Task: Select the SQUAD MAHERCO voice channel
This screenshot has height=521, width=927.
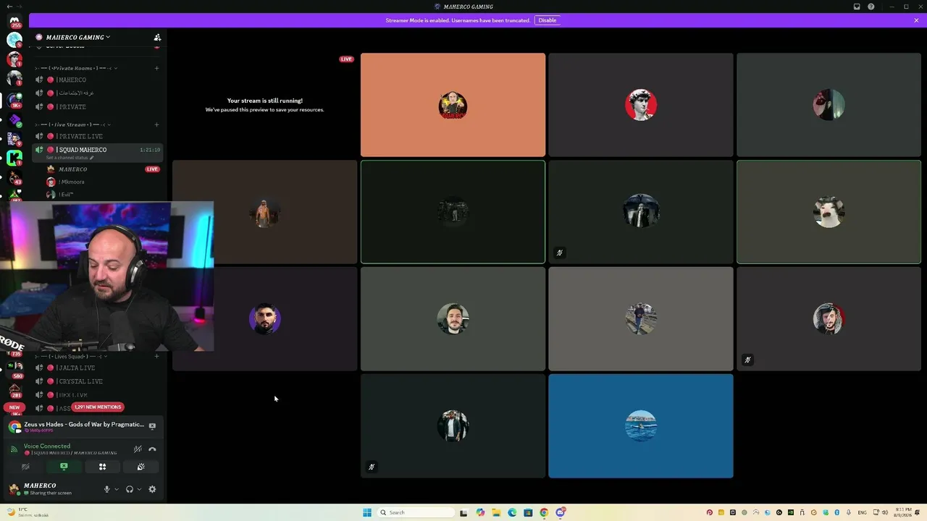Action: 97,152
